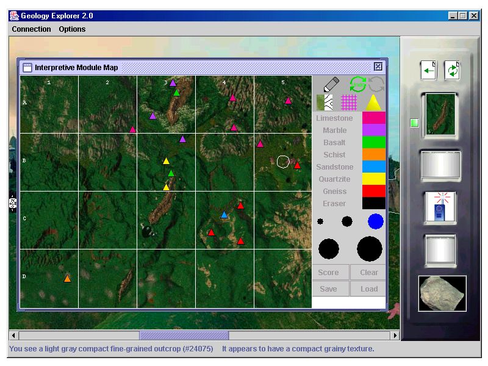Pick the orange Schist color swatch

[374, 155]
